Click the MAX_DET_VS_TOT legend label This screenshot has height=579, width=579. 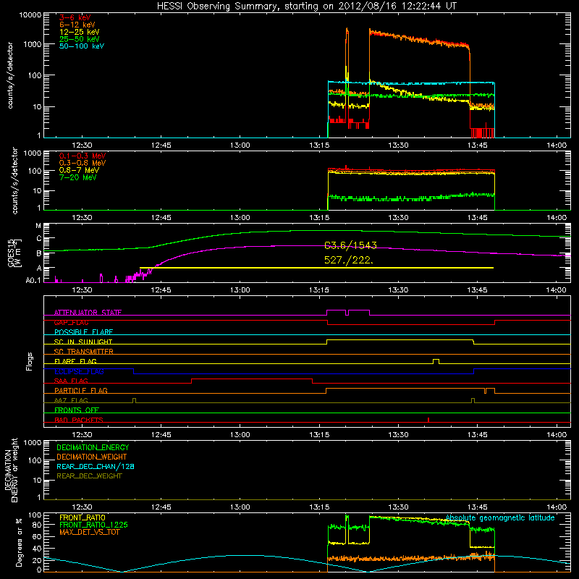pyautogui.click(x=89, y=532)
